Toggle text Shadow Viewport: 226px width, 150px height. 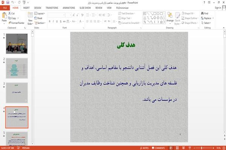pos(61,21)
